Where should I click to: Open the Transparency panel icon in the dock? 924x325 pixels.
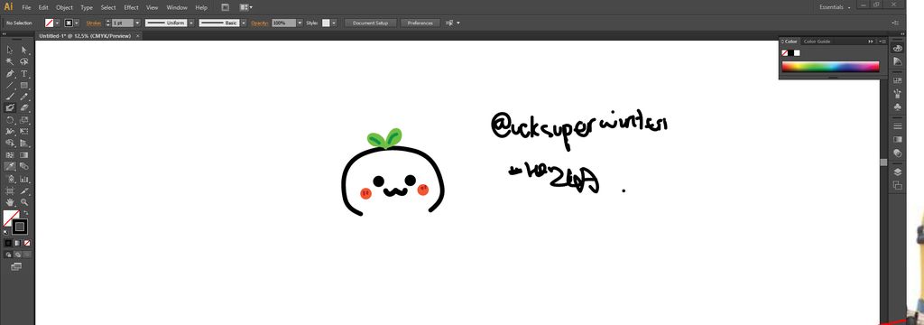[898, 153]
